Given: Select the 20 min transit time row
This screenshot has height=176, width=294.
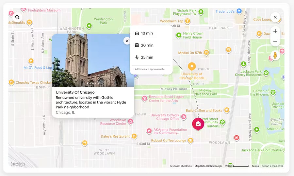Looking at the screenshot, I should pos(151,45).
